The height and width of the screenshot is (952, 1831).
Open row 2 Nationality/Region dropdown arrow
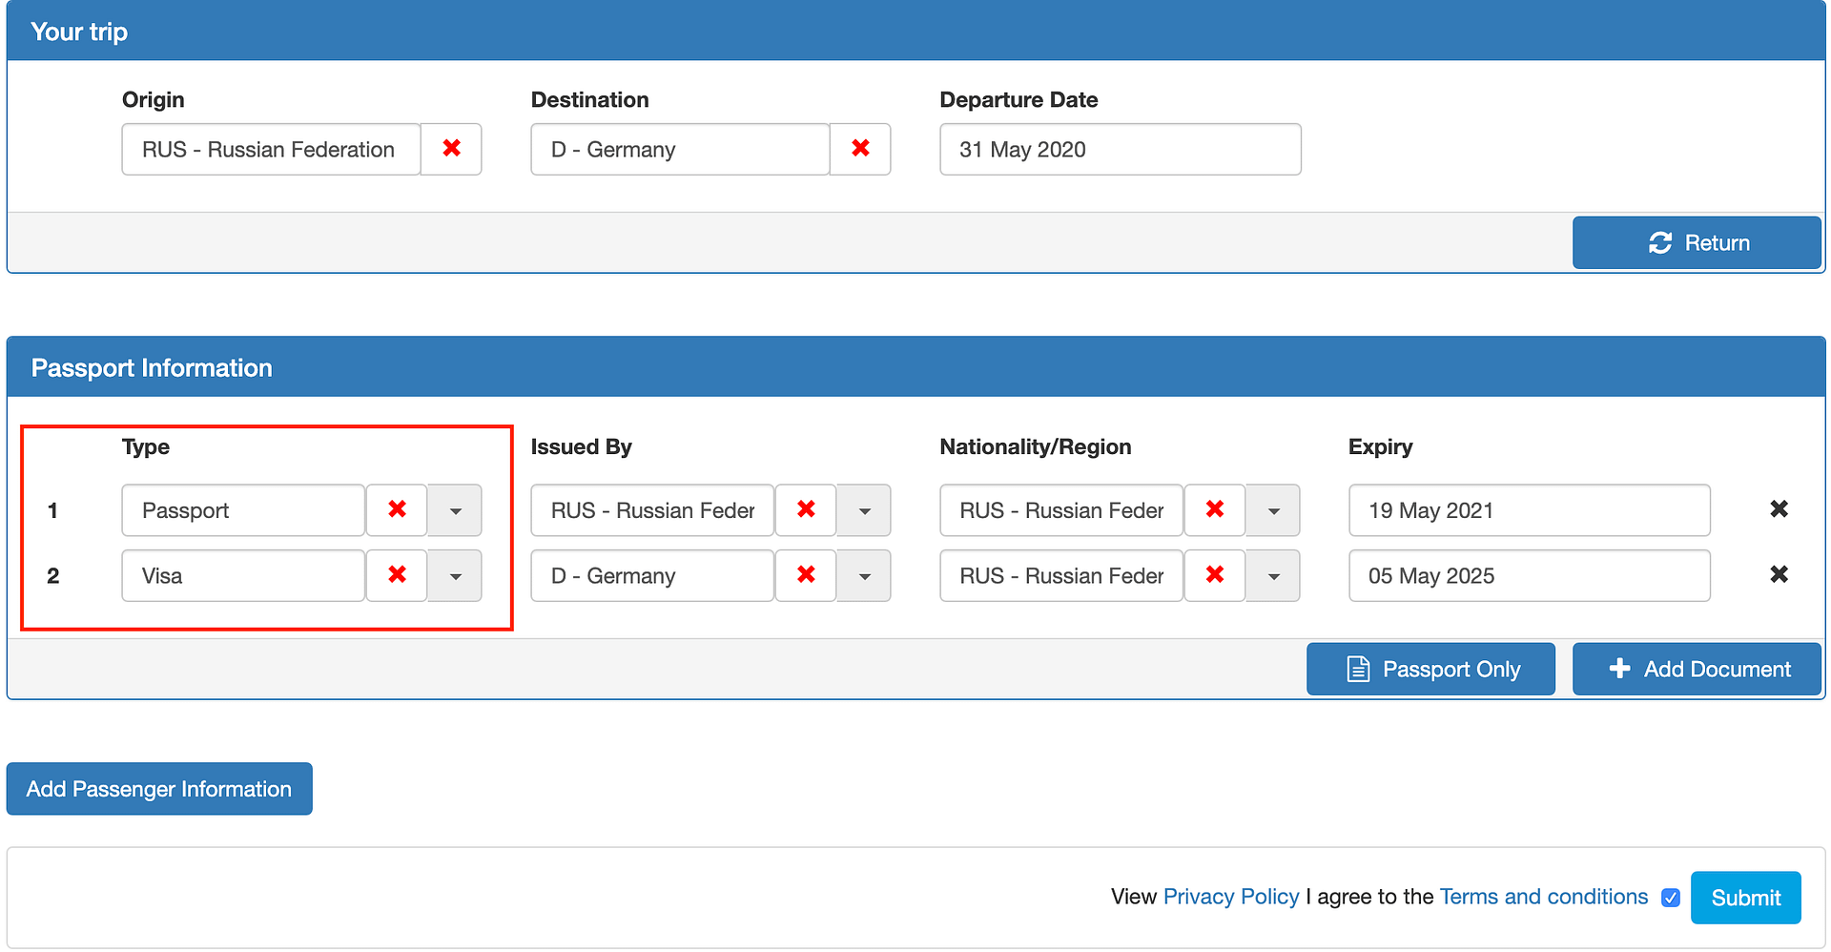pos(1273,575)
